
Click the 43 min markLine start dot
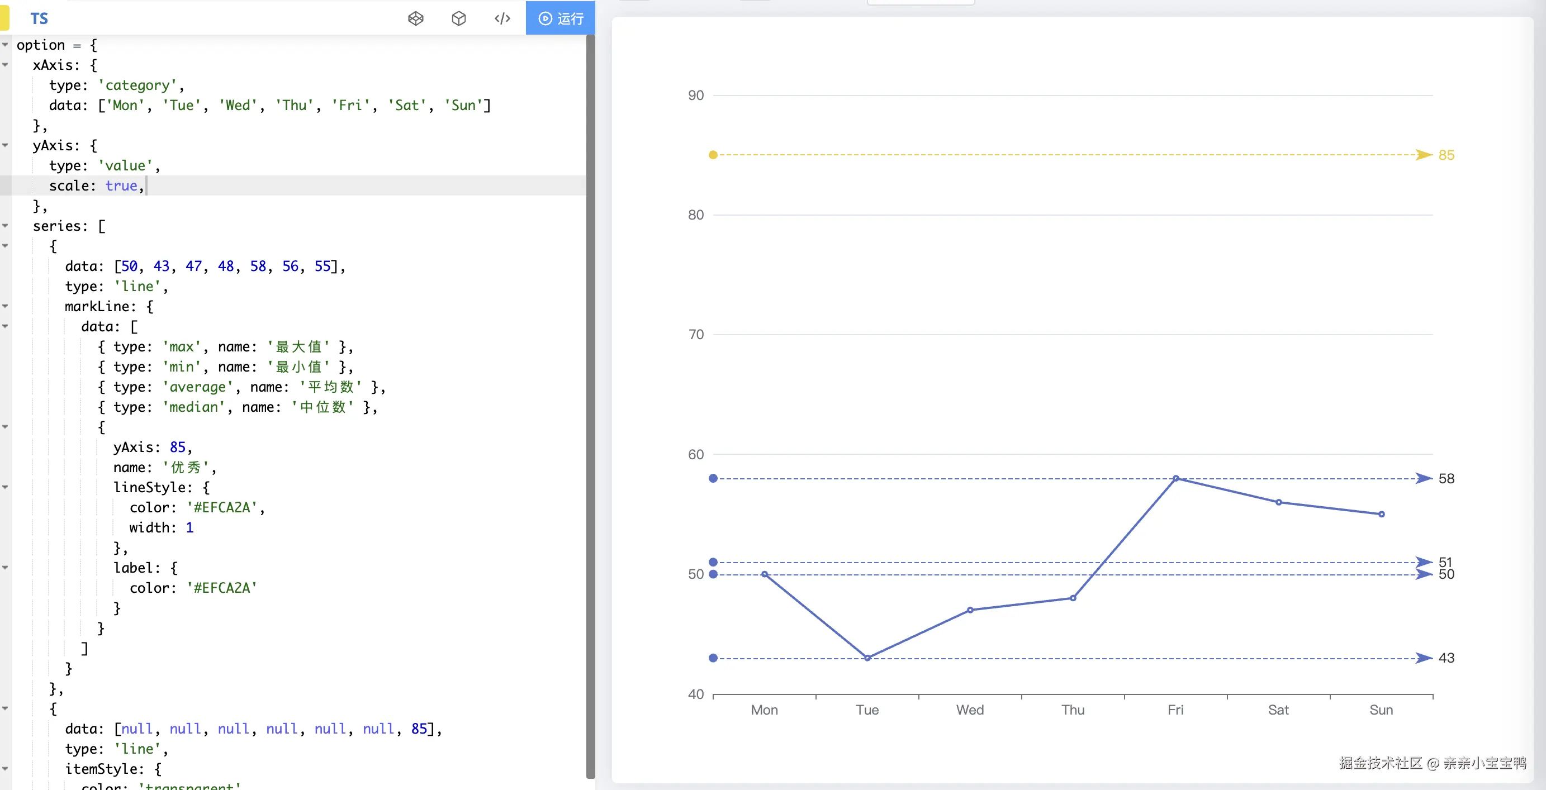point(713,658)
